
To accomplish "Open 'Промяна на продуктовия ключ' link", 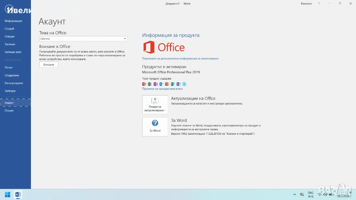I will tap(162, 89).
